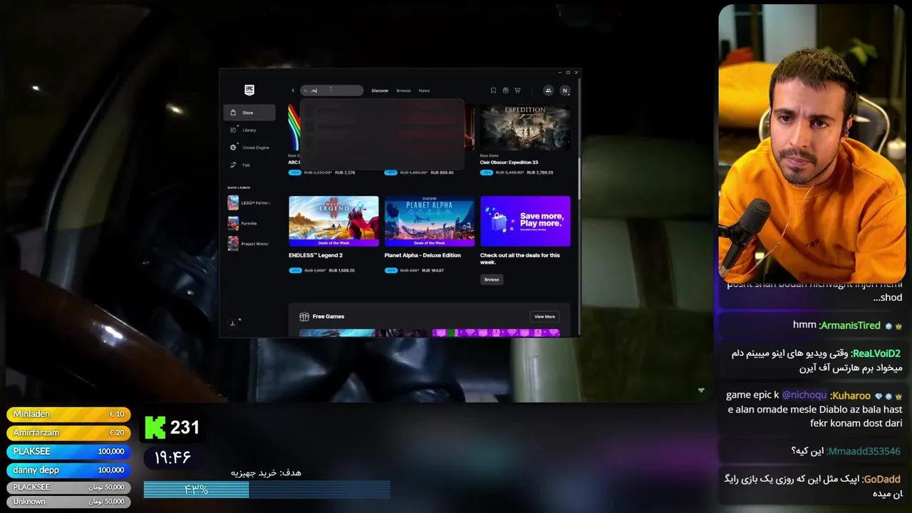Open the friends list icon
The height and width of the screenshot is (513, 912).
tap(548, 90)
